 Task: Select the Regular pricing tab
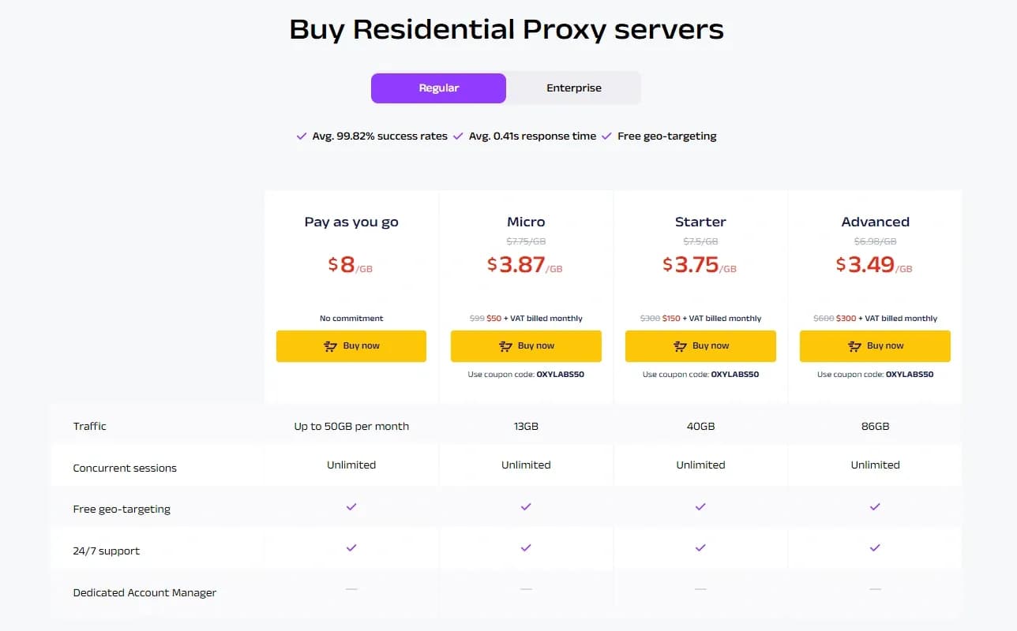[438, 88]
